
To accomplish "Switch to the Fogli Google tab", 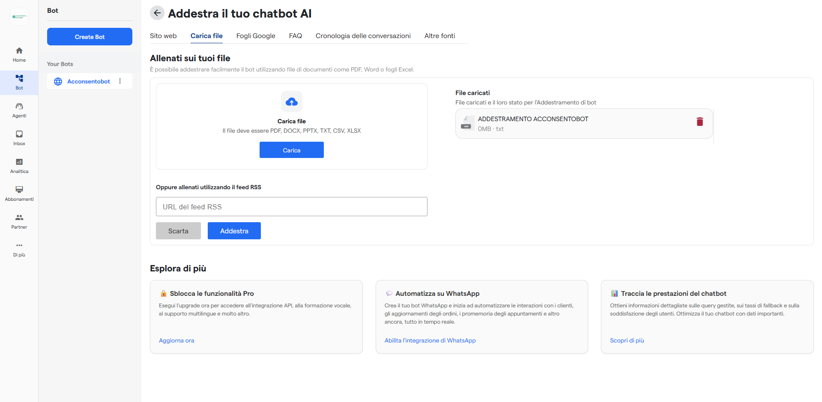I will [x=256, y=36].
